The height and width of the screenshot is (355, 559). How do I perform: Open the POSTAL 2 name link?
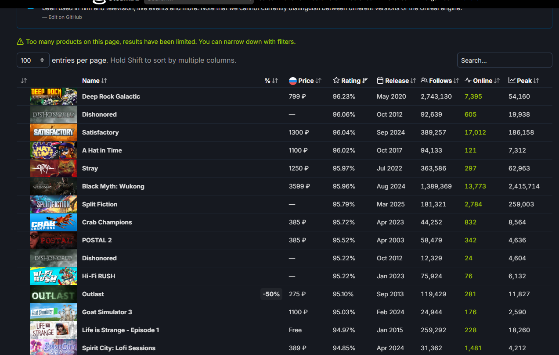point(97,240)
